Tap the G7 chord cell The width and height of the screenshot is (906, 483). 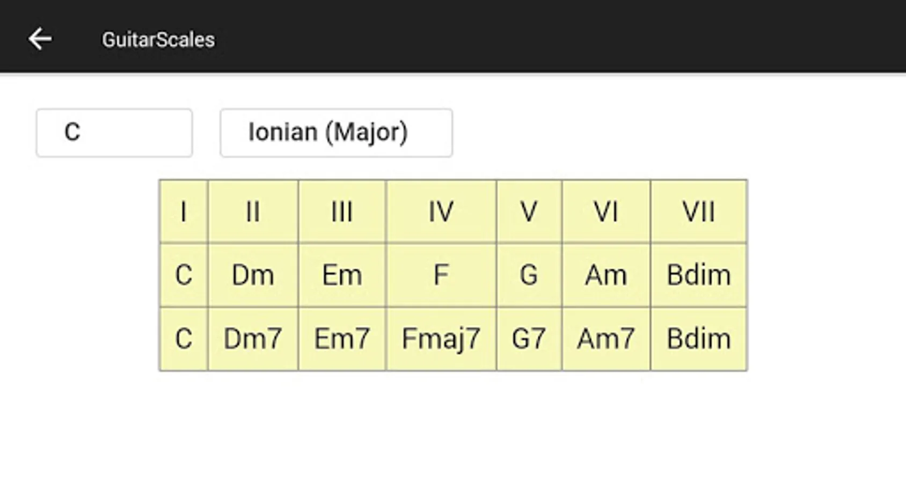point(529,339)
